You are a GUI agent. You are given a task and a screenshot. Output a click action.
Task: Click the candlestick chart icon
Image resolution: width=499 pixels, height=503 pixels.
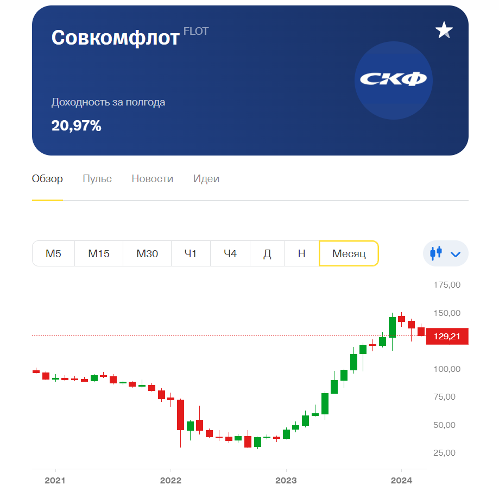436,253
